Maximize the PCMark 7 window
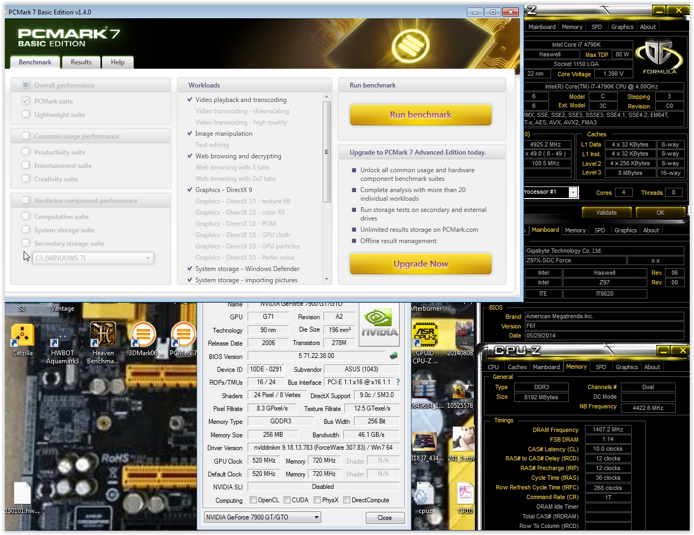 click(x=493, y=12)
